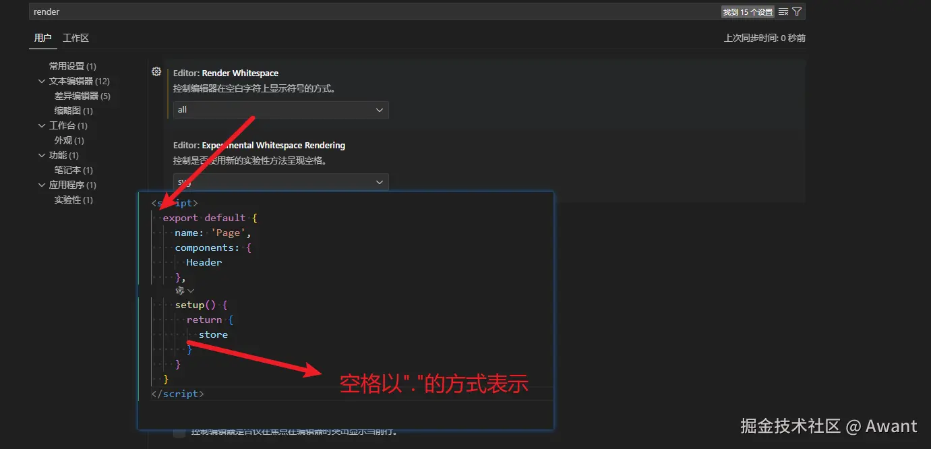Click the 'store' code line
The image size is (931, 449).
(x=213, y=334)
